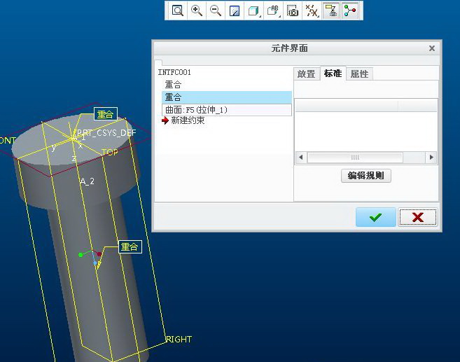Click 新建约束 to add a constraint
The height and width of the screenshot is (362, 460).
188,120
